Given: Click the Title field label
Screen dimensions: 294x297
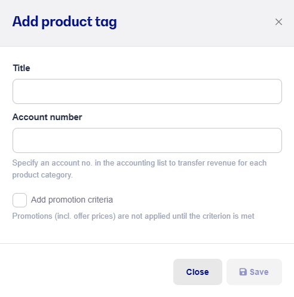Looking at the screenshot, I should click(22, 68).
